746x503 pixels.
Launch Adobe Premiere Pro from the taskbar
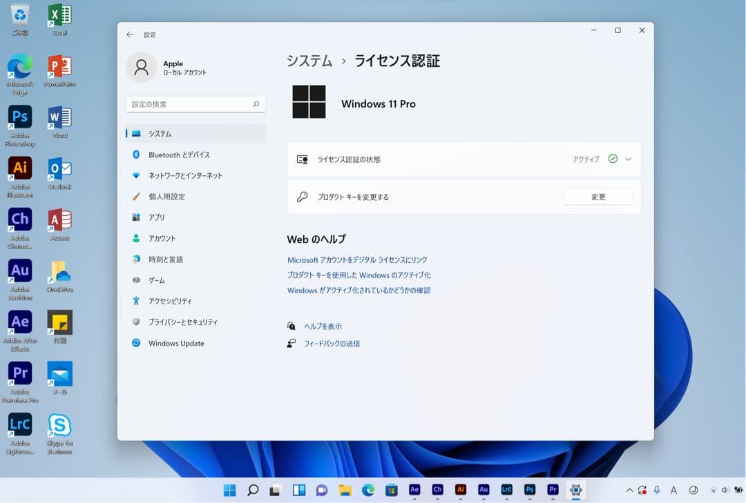tap(553, 490)
